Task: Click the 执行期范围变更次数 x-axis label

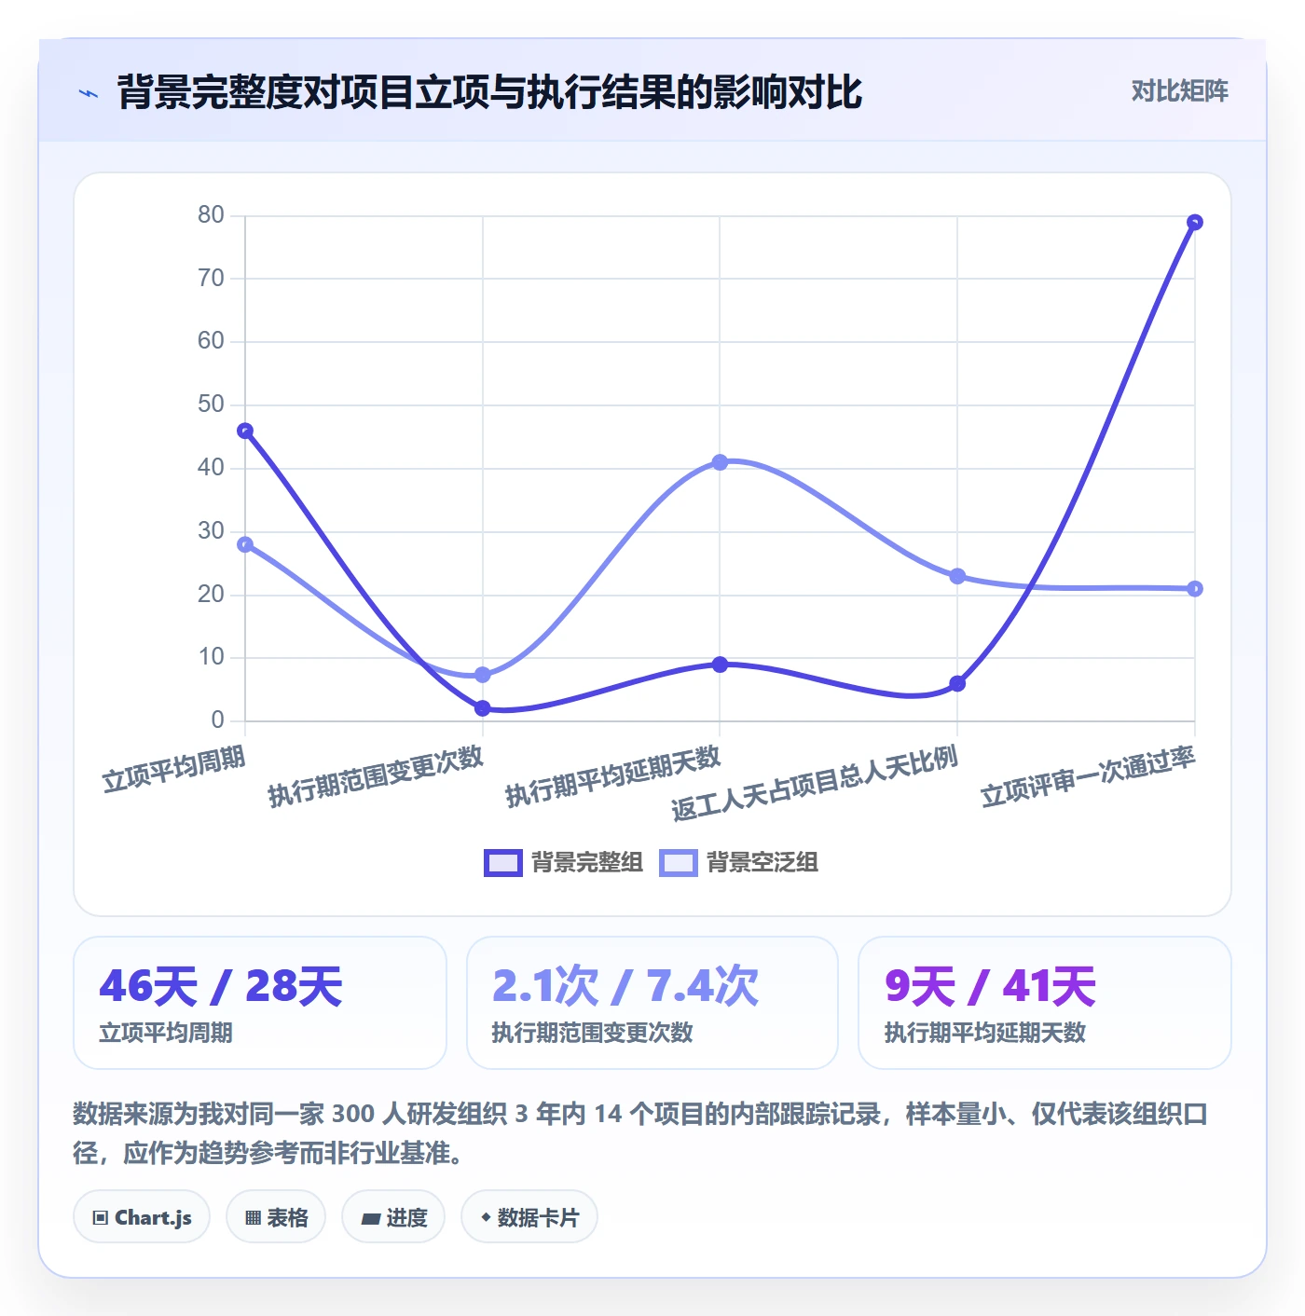Action: [x=377, y=775]
